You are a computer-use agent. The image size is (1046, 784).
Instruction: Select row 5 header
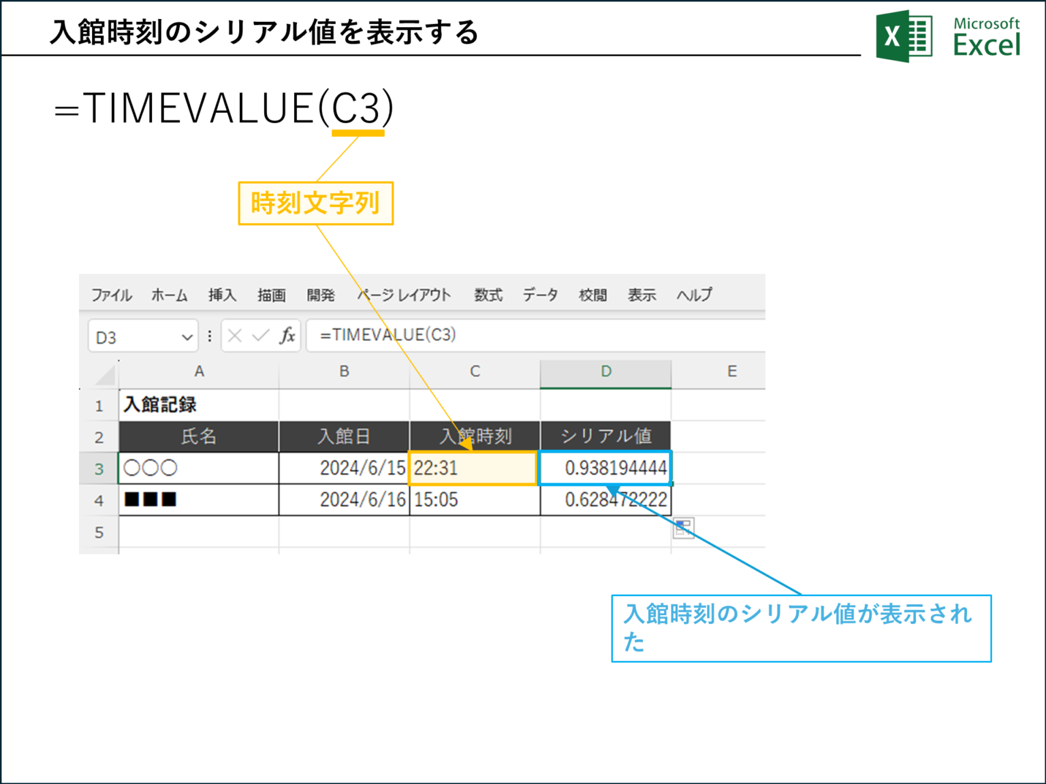[99, 532]
